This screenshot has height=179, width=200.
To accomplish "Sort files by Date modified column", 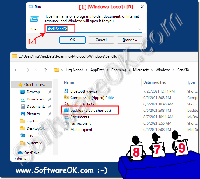I will pos(155,82).
